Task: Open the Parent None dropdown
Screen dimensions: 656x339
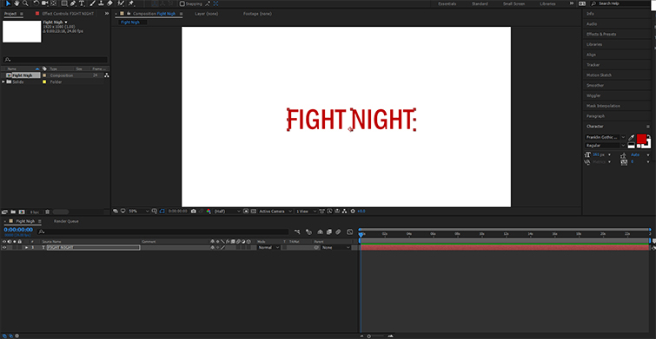Action: tap(336, 248)
